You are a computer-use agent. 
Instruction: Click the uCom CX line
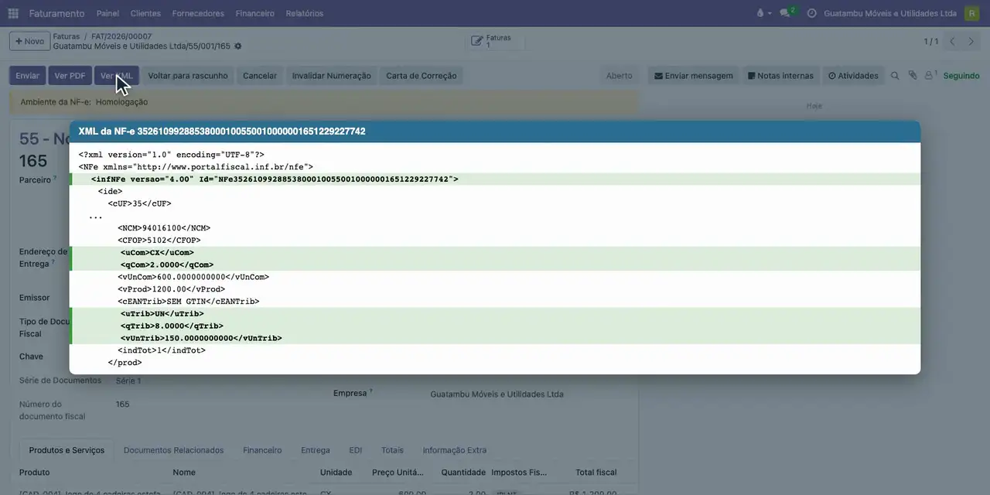tap(495, 253)
